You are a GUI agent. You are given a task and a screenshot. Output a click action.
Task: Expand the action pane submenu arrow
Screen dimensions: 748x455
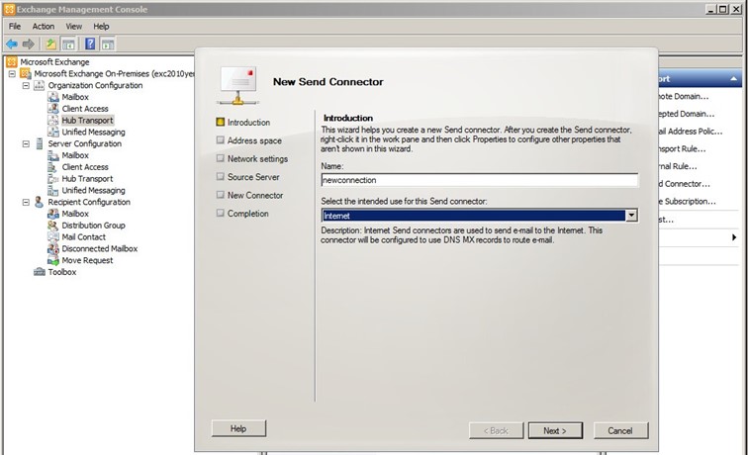pos(734,237)
